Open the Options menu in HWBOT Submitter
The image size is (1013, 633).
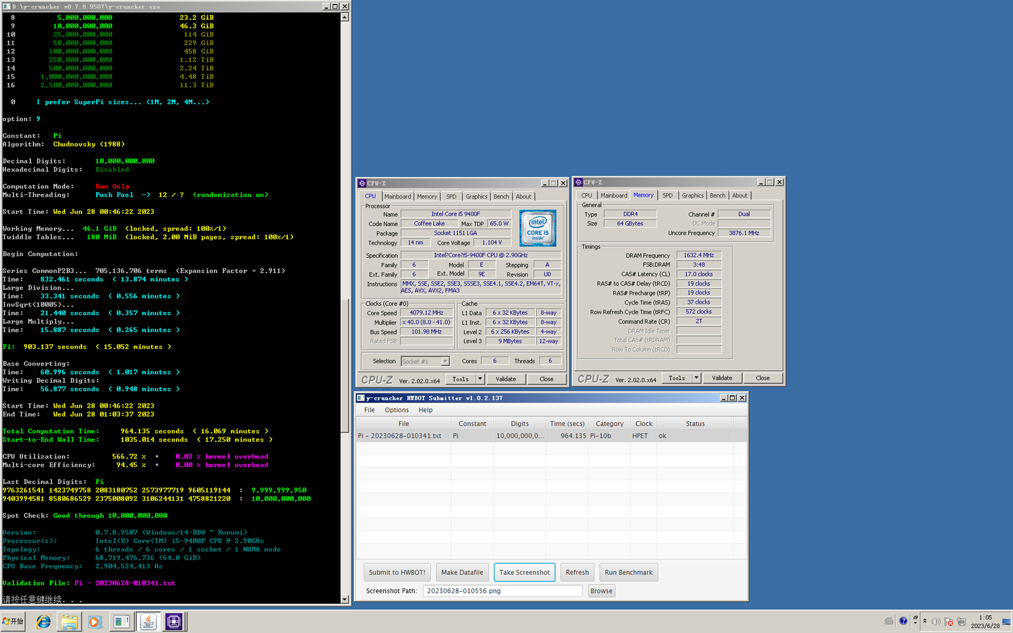(x=397, y=410)
